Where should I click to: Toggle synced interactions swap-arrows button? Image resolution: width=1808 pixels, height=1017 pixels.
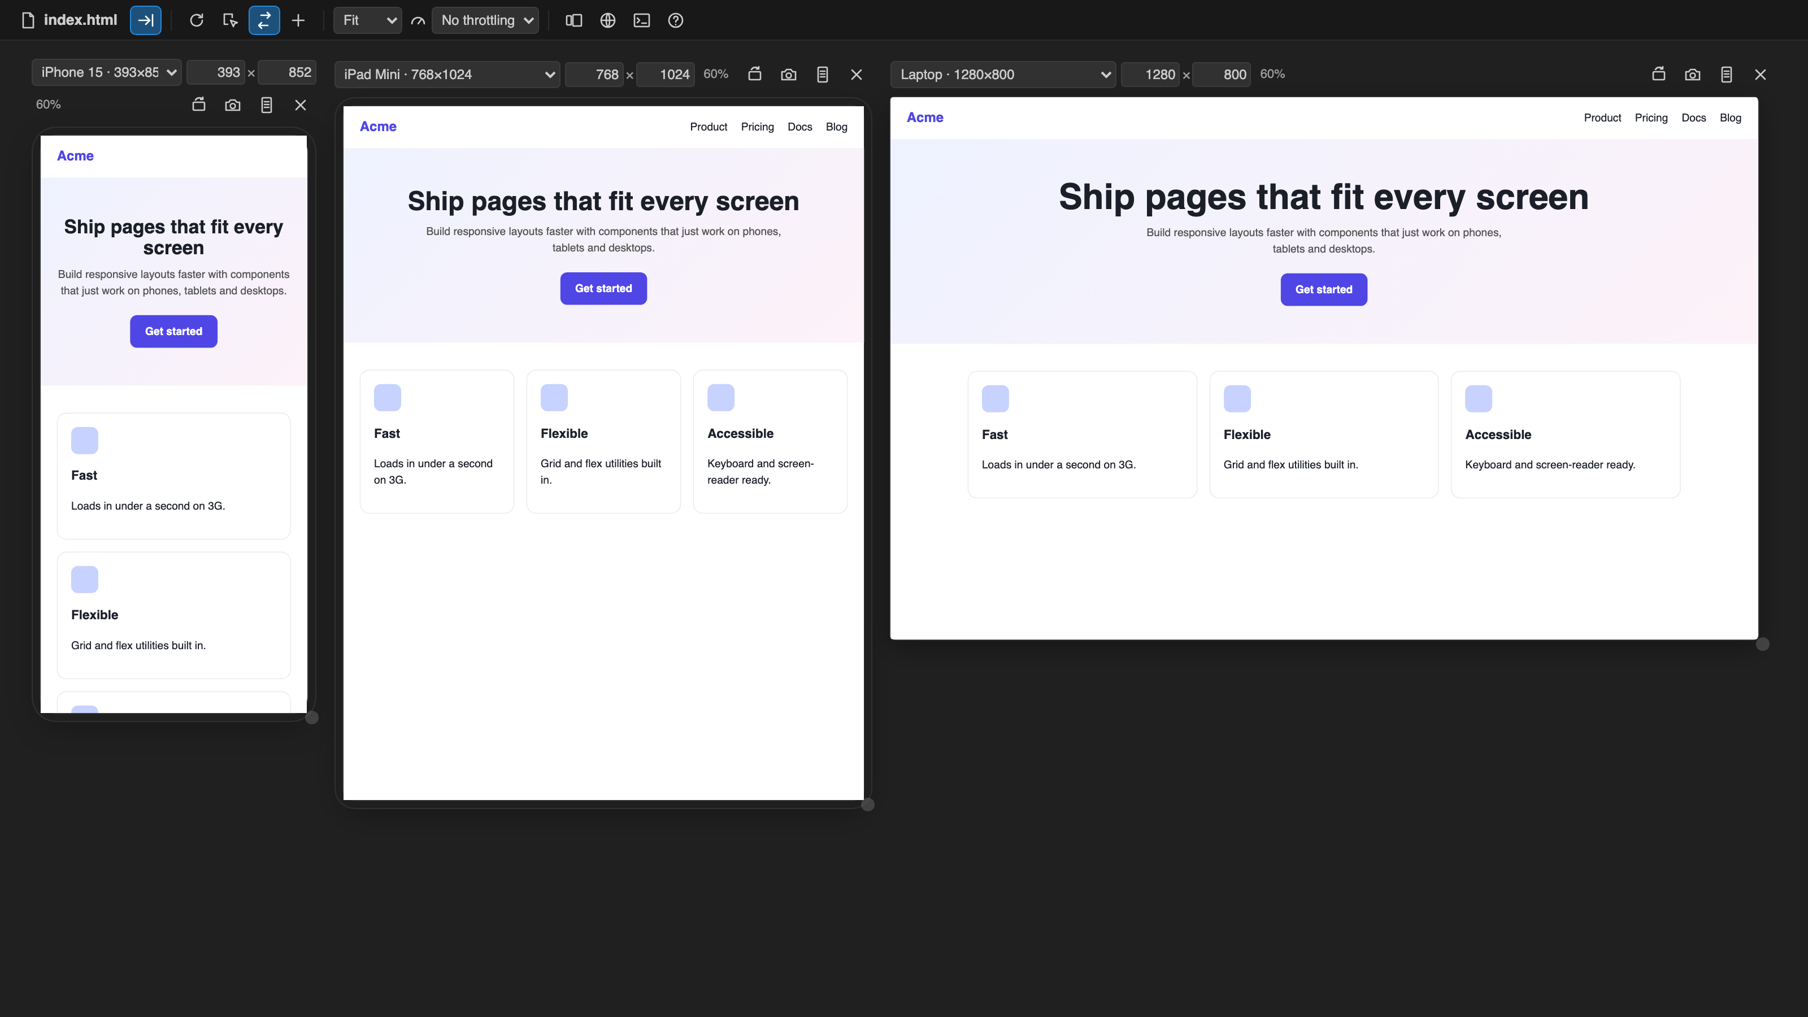point(264,20)
